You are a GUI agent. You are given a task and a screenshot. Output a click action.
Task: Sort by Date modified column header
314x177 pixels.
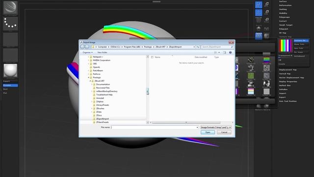(201, 57)
